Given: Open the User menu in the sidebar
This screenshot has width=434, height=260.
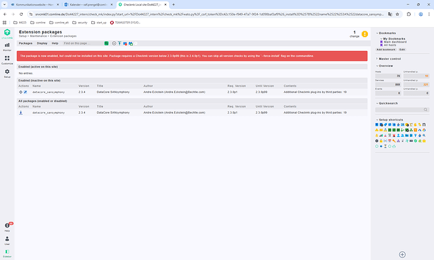Looking at the screenshot, I should click(x=7, y=241).
